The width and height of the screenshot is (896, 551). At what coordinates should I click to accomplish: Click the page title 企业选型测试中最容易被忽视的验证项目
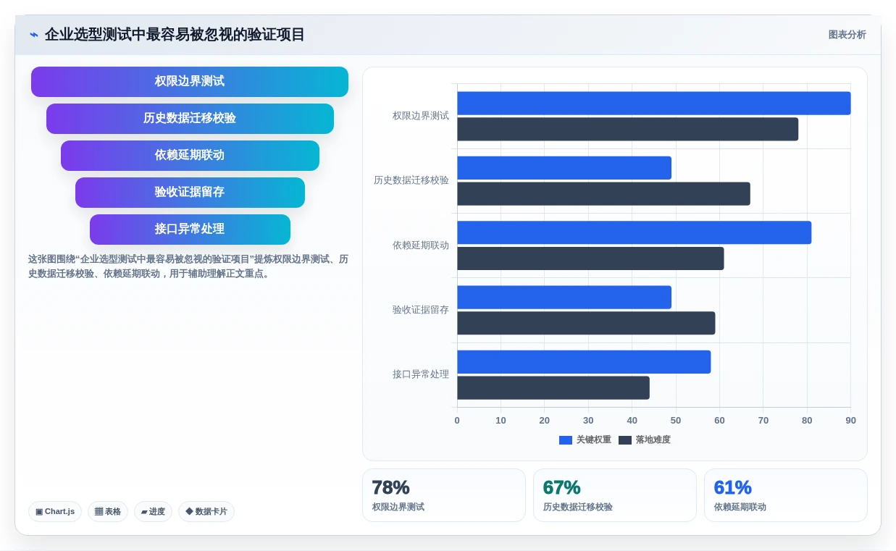click(175, 35)
